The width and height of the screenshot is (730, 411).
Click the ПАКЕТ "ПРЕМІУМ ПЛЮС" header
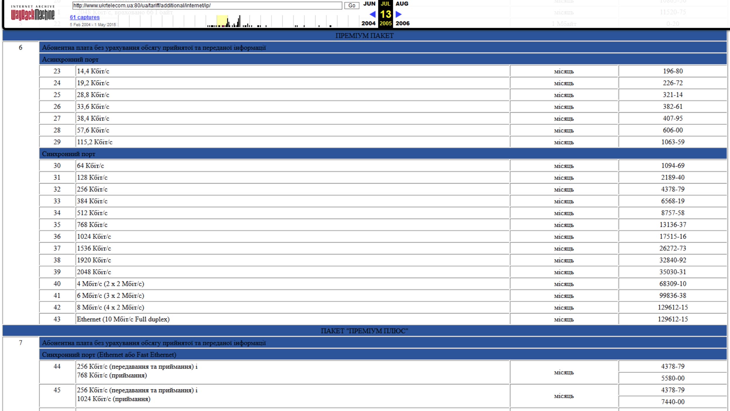[x=364, y=331]
